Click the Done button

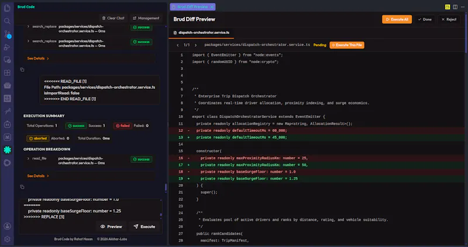pos(425,19)
